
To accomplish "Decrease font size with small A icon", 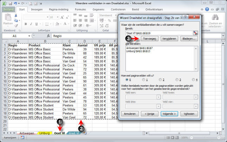I will [67, 17].
